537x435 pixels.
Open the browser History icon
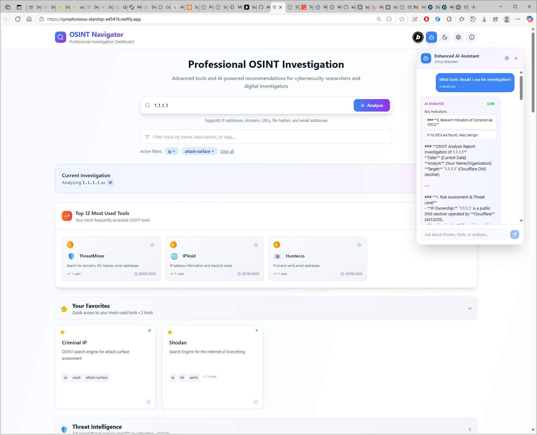tap(473, 19)
